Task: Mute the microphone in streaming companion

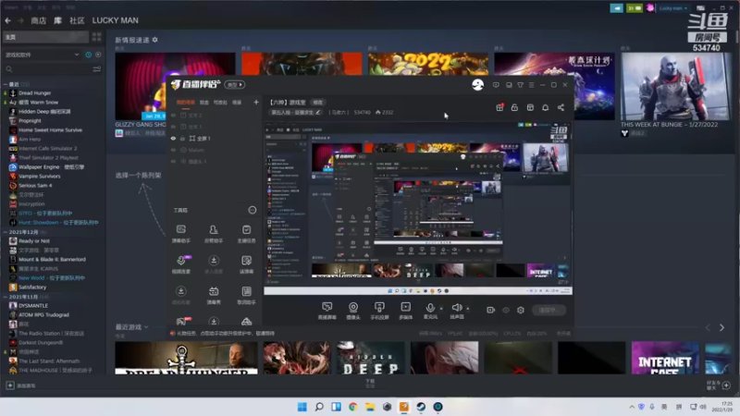Action: [430, 308]
